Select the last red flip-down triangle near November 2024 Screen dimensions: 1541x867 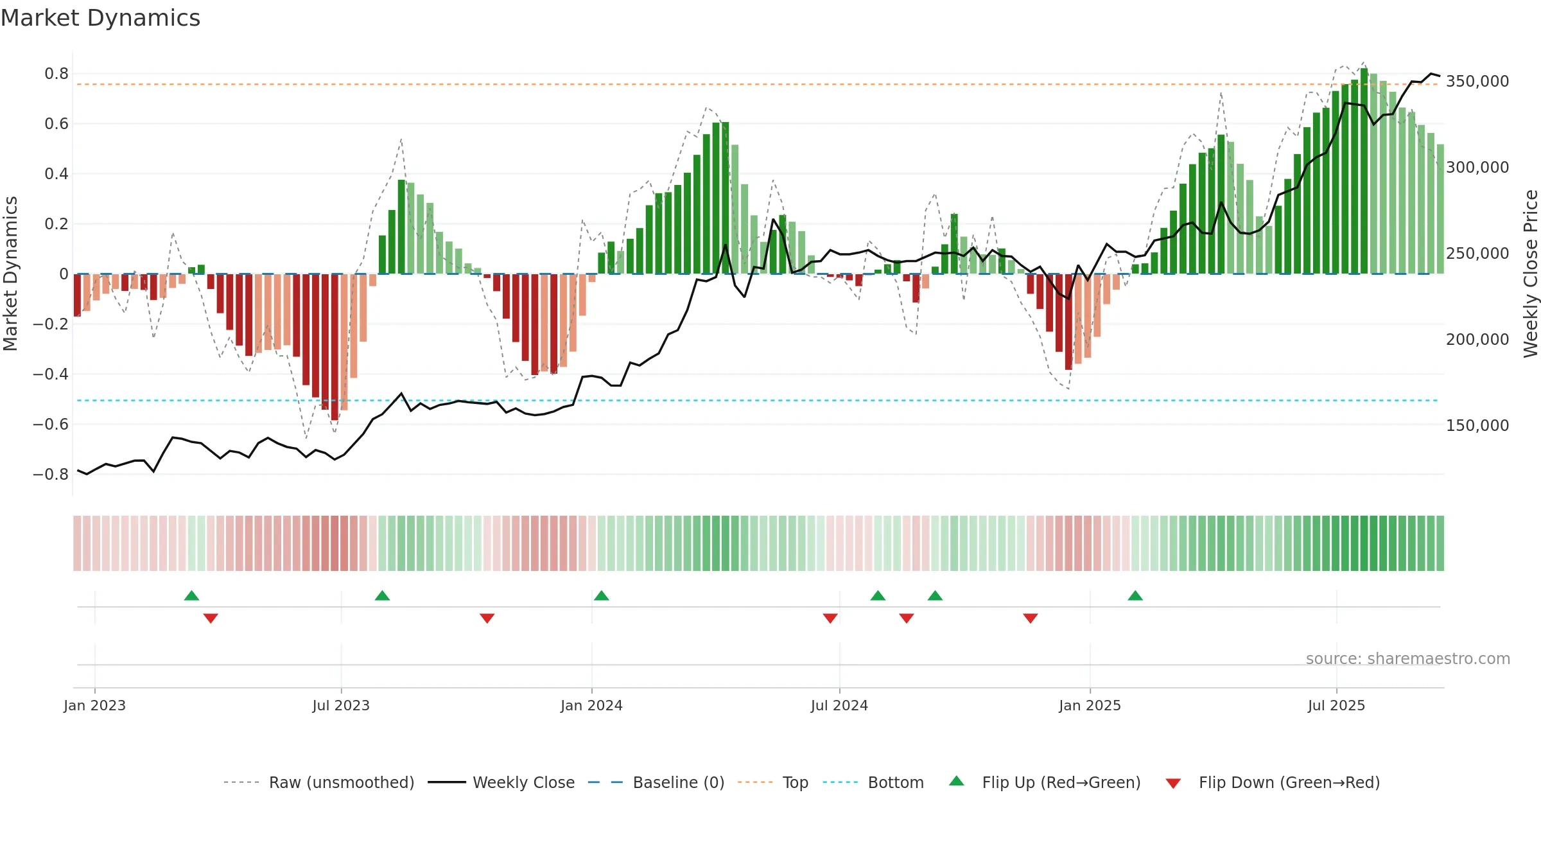[1031, 618]
